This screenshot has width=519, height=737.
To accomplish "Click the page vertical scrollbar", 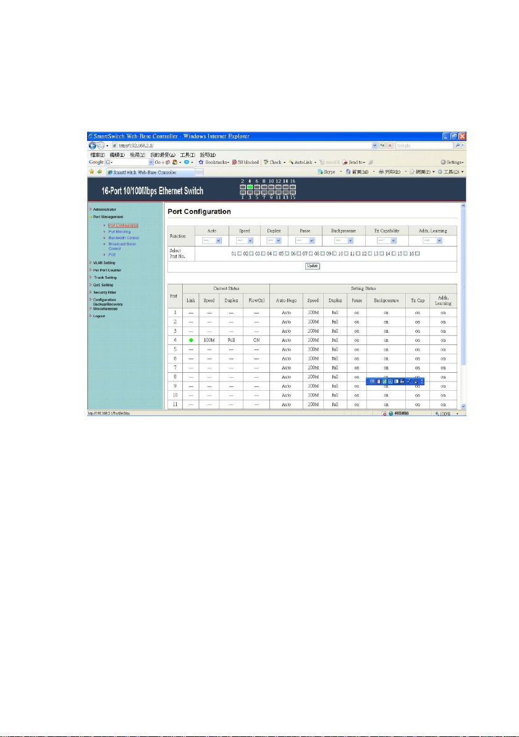I will pyautogui.click(x=463, y=305).
